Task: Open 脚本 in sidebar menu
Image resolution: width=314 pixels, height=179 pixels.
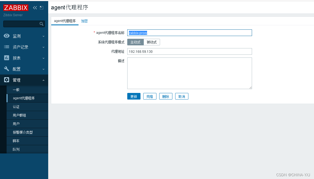Action: 27,141
